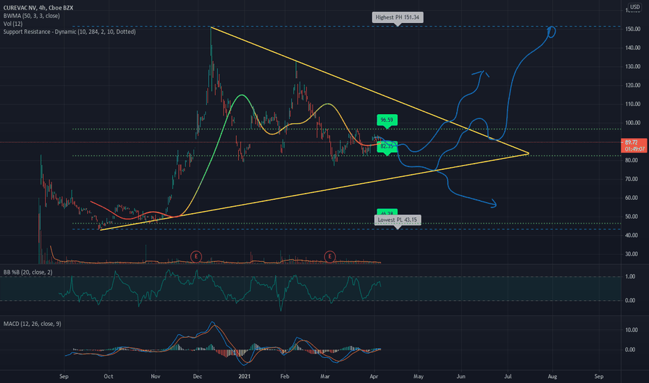
Task: Select the MACD (12, 26, close, 9) legend
Action: click(x=32, y=324)
